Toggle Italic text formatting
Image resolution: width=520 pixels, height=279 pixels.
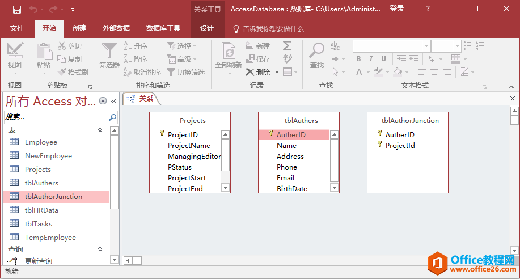coord(371,59)
